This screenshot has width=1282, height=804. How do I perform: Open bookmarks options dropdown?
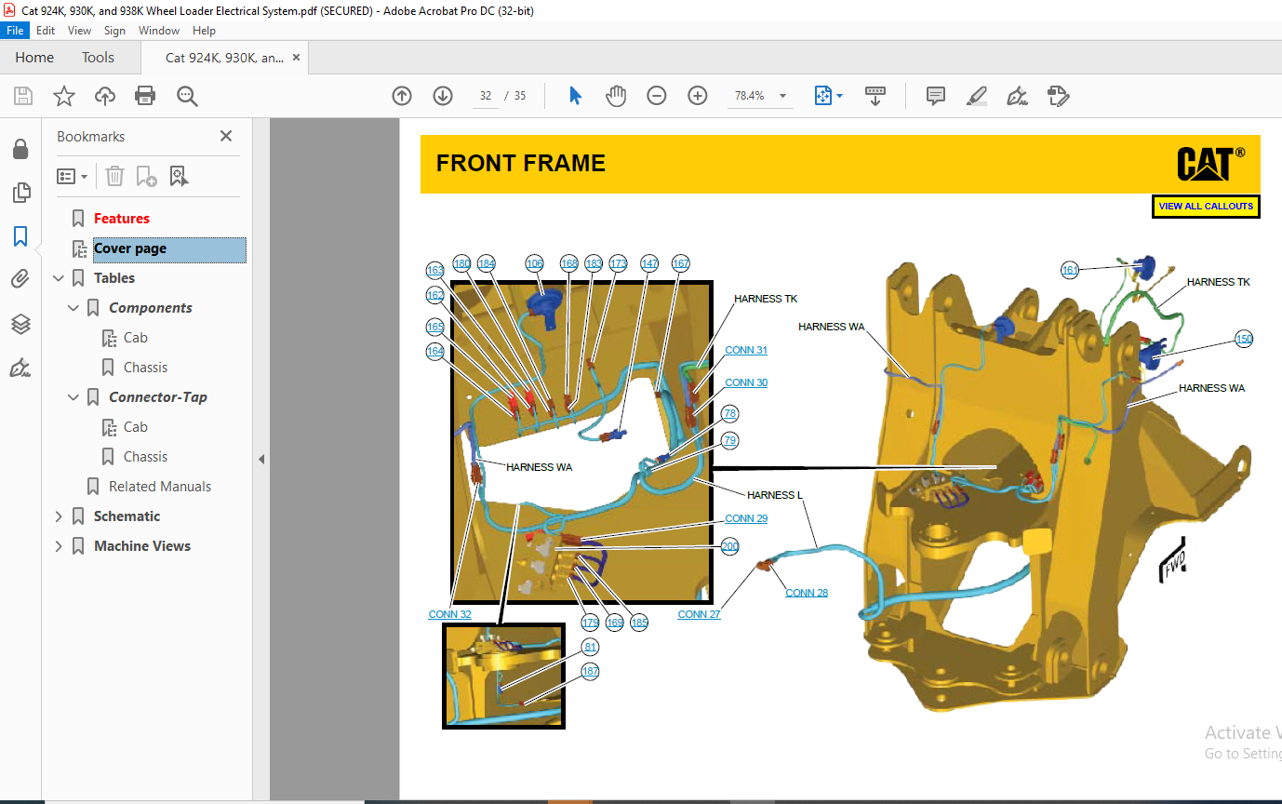(x=73, y=176)
